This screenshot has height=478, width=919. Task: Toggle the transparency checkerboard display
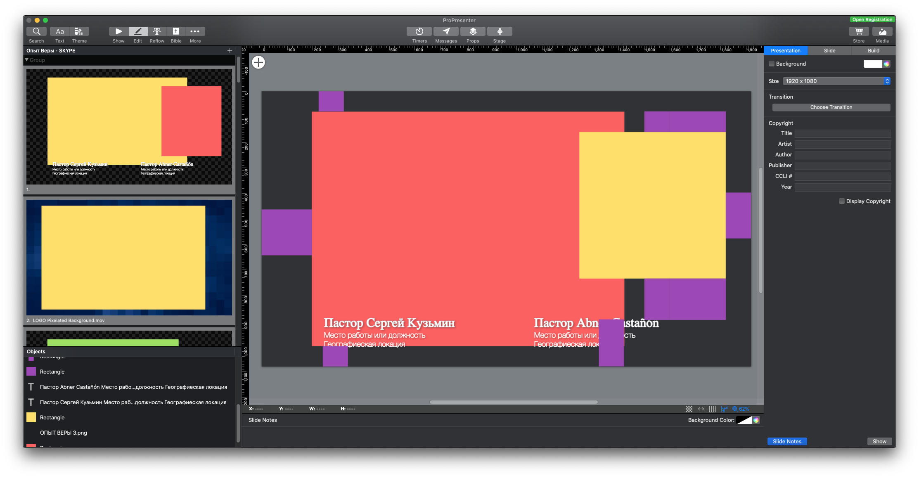(689, 409)
